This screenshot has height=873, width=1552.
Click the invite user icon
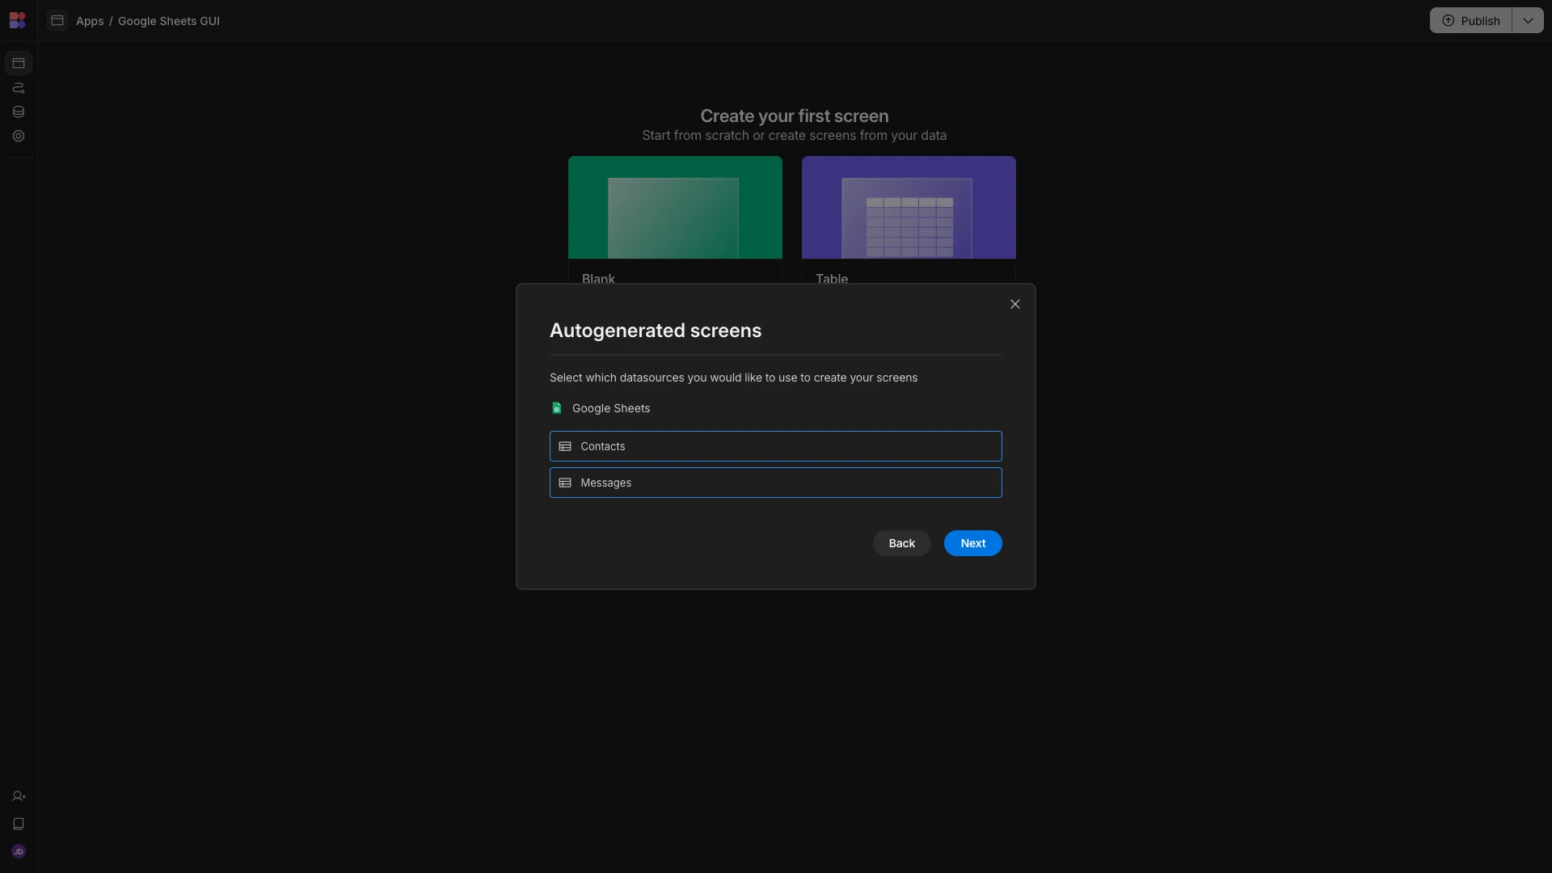[x=19, y=796]
